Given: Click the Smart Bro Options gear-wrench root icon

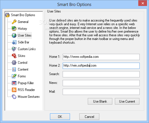Looking at the screenshot, I should [7, 15].
